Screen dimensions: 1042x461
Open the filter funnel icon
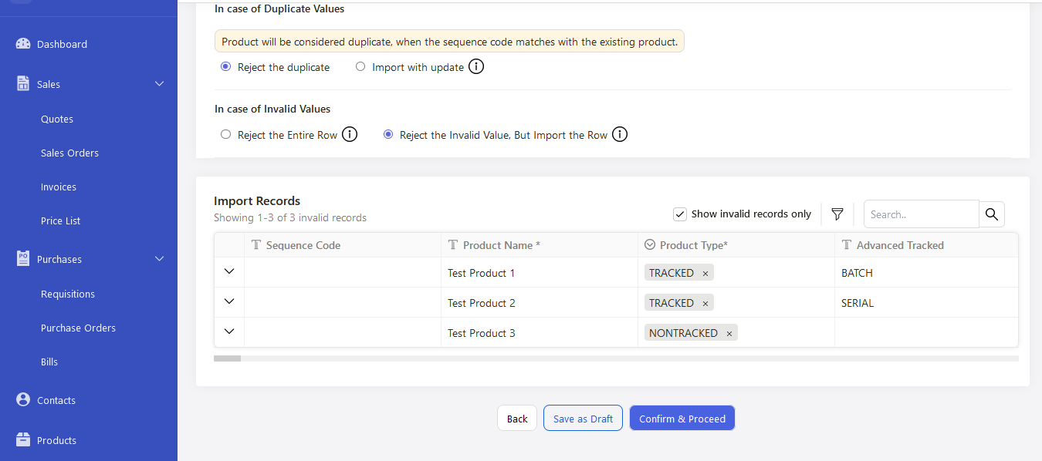click(x=837, y=214)
